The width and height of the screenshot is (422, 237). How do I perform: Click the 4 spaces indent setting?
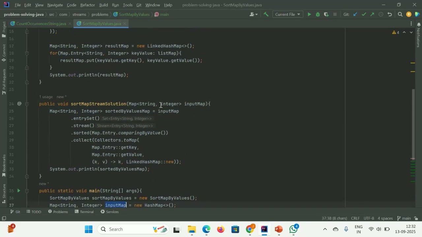(x=385, y=218)
